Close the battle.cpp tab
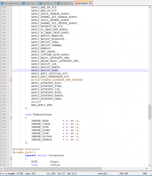The height and width of the screenshot is (176, 152). [x=36, y=3]
